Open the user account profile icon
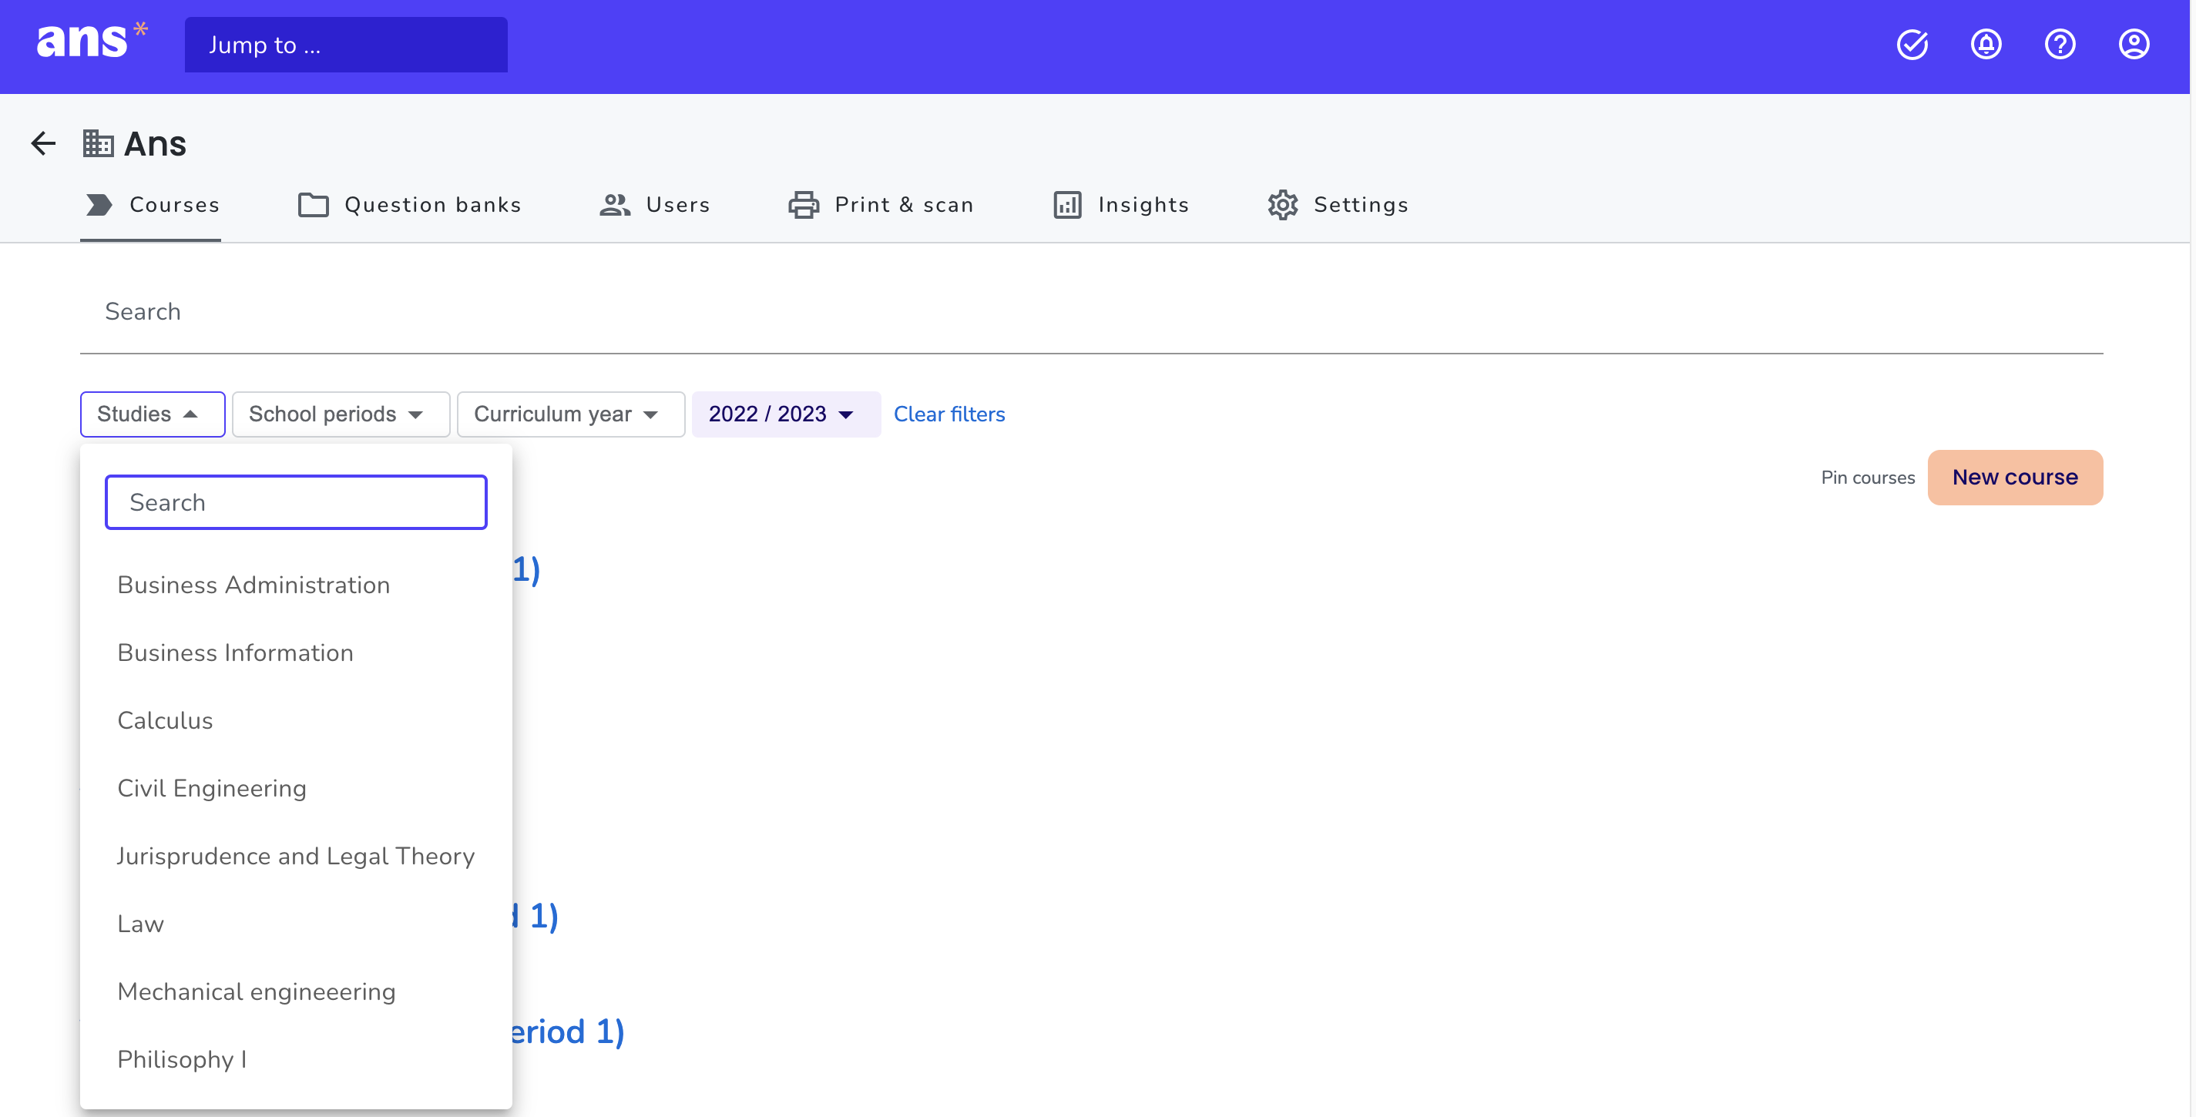The image size is (2196, 1117). point(2134,45)
